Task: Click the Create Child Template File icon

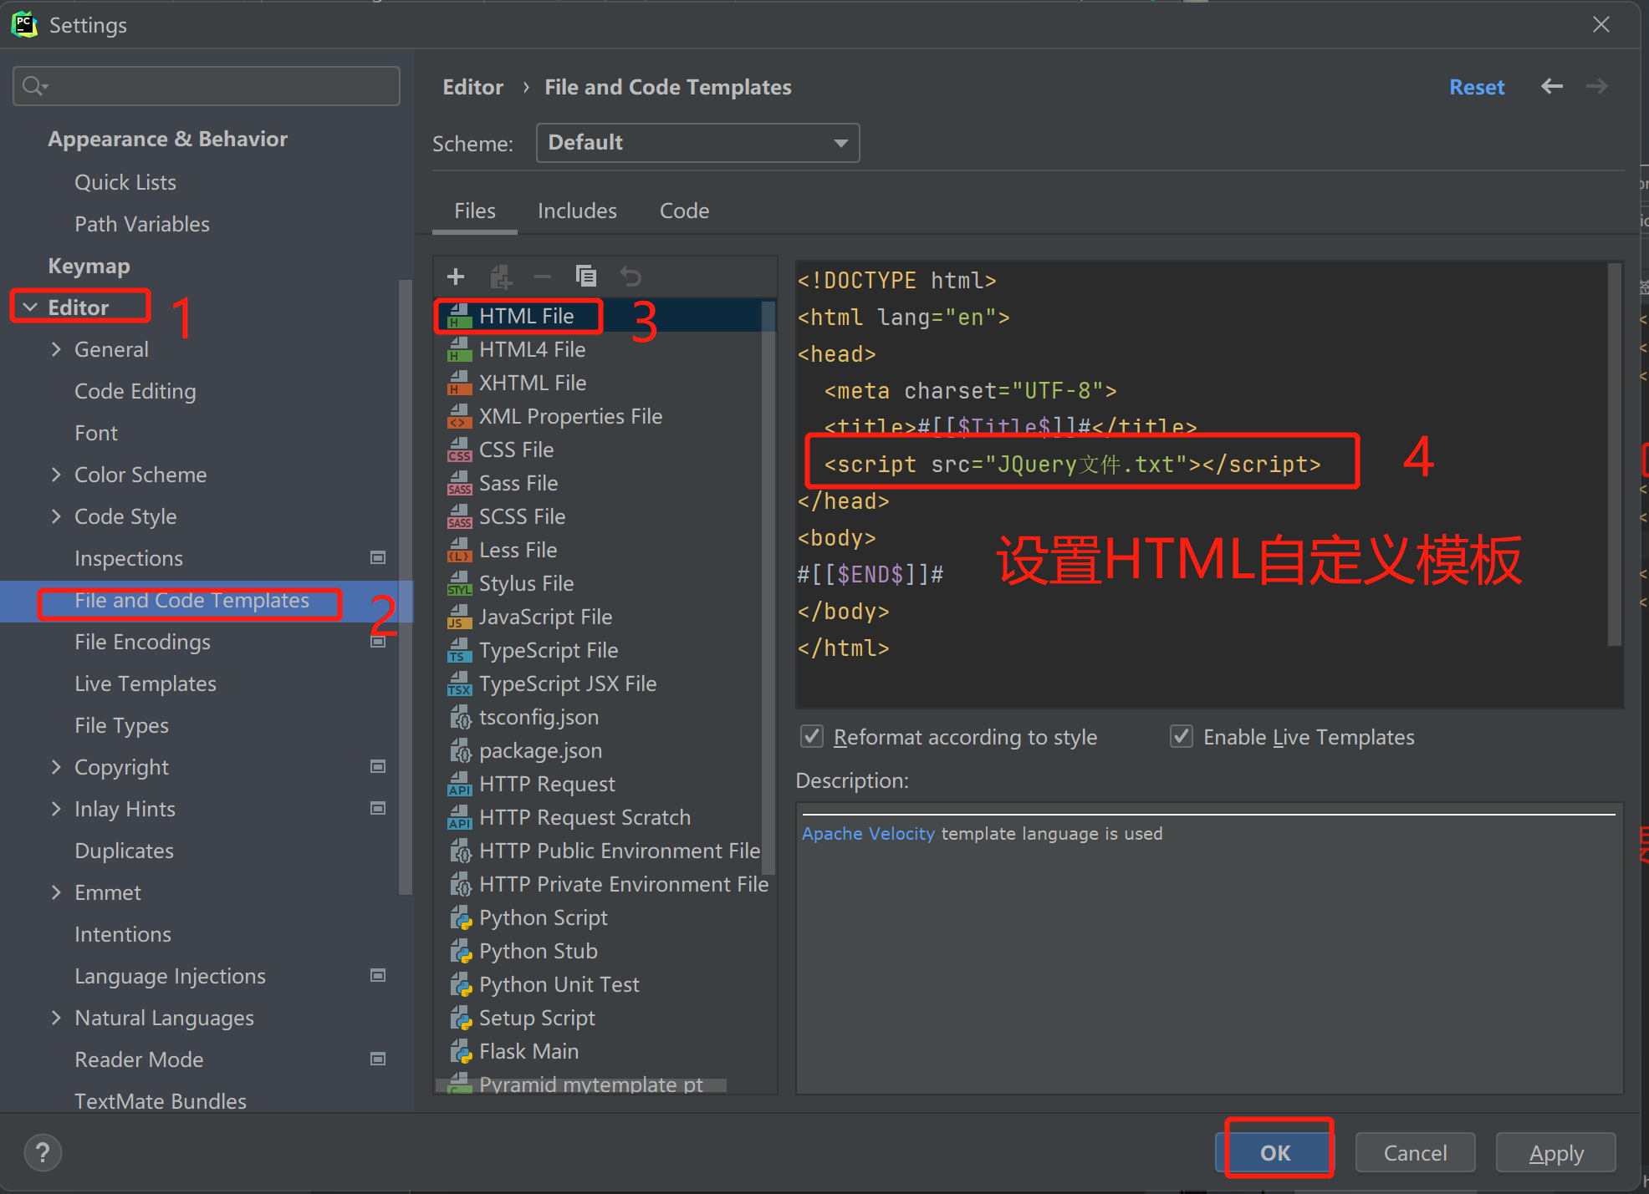Action: pos(500,277)
